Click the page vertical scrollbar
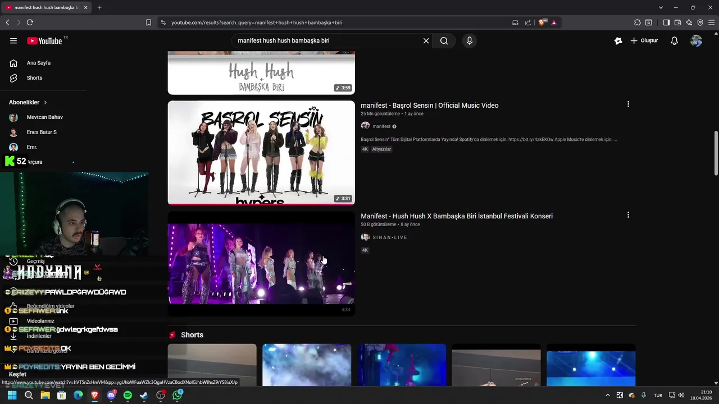 (x=716, y=153)
